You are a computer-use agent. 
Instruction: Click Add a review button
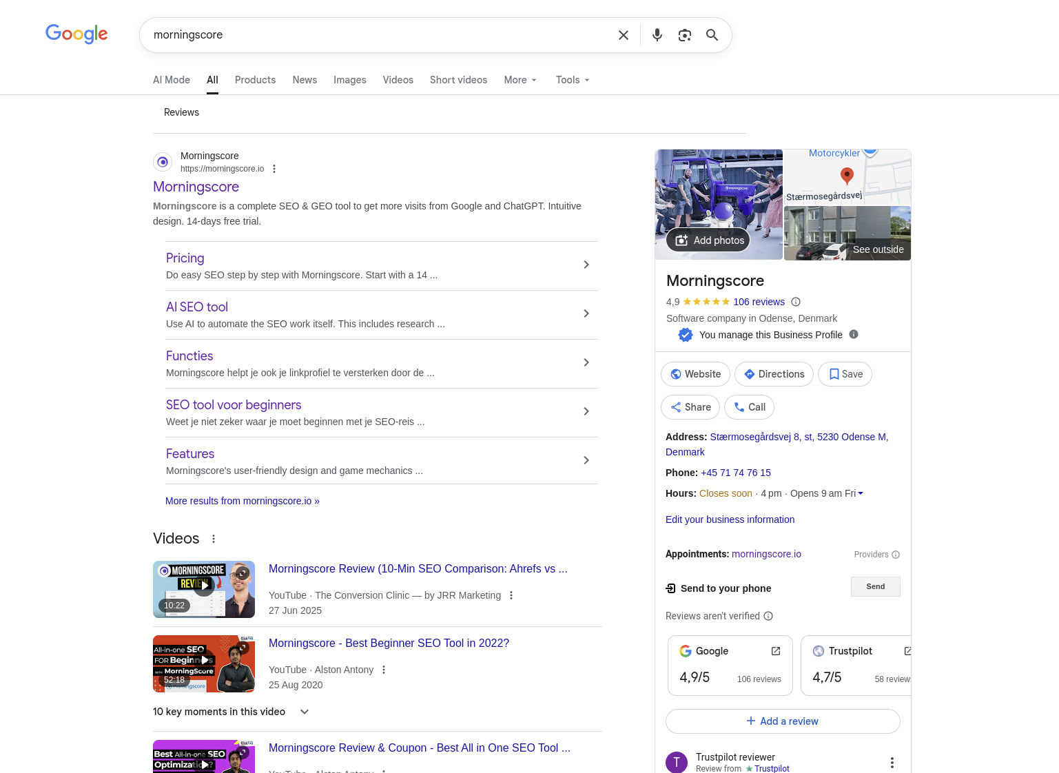coord(783,721)
